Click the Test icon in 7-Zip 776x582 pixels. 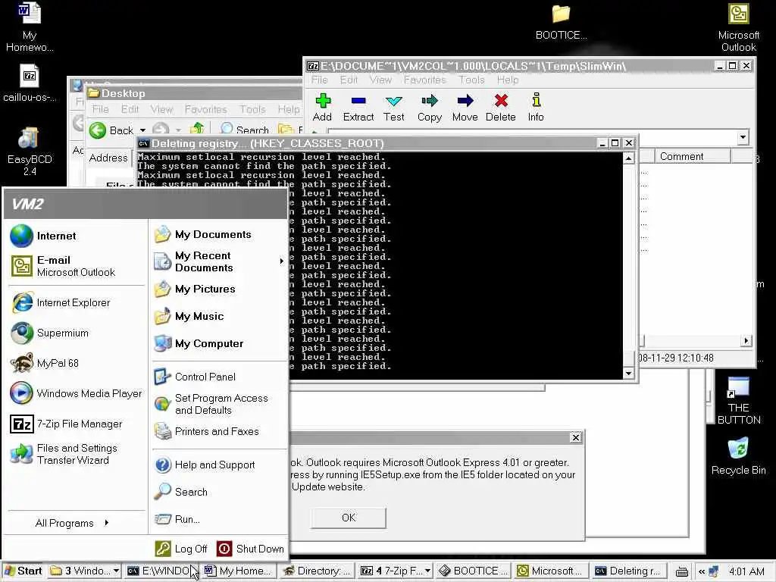394,108
